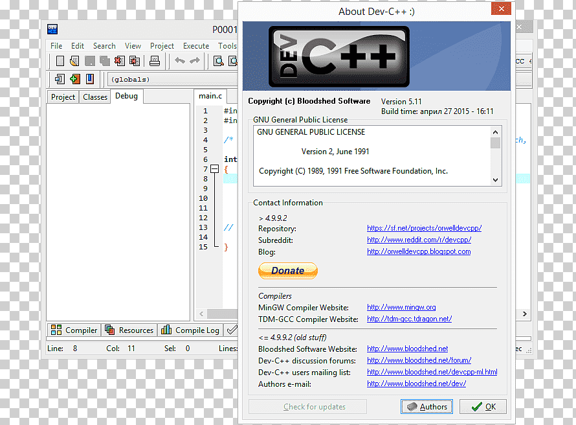Click the Close file toolbar icon
576x425 pixels.
119,61
